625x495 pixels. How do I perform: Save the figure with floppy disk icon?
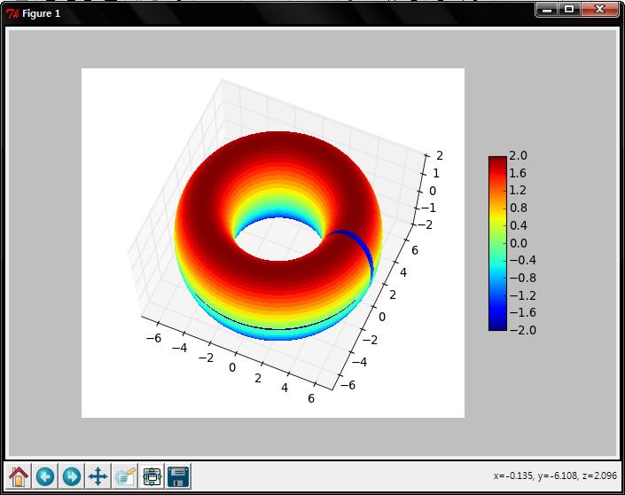pos(178,476)
